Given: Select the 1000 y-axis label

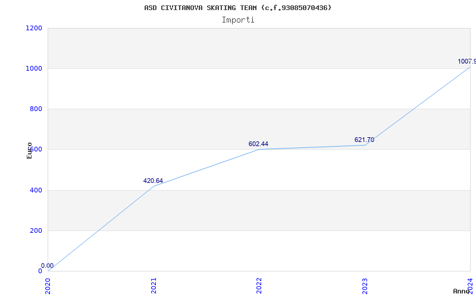Looking at the screenshot, I should (34, 68).
